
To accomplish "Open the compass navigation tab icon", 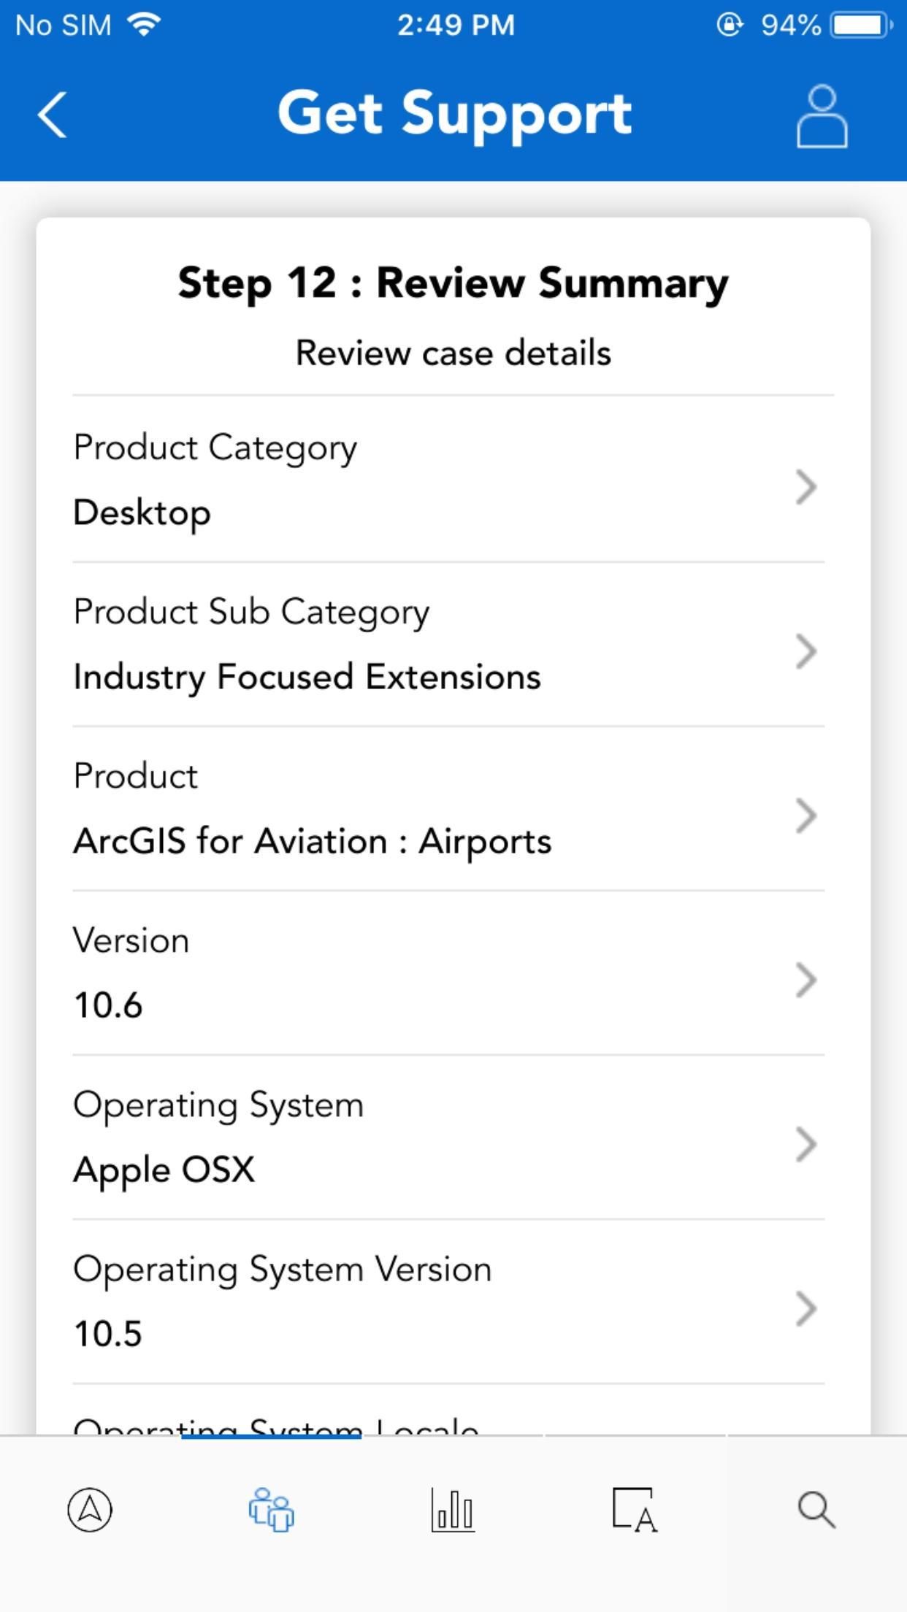I will pos(90,1510).
